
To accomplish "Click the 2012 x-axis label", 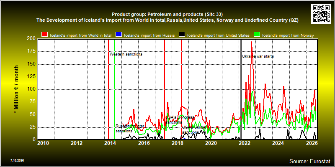I will [77, 143].
